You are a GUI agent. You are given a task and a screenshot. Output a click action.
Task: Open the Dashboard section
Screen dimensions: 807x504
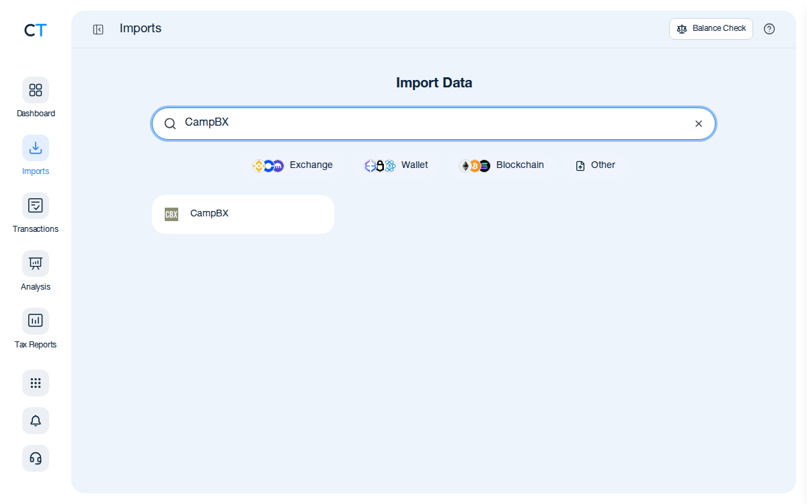tap(36, 98)
